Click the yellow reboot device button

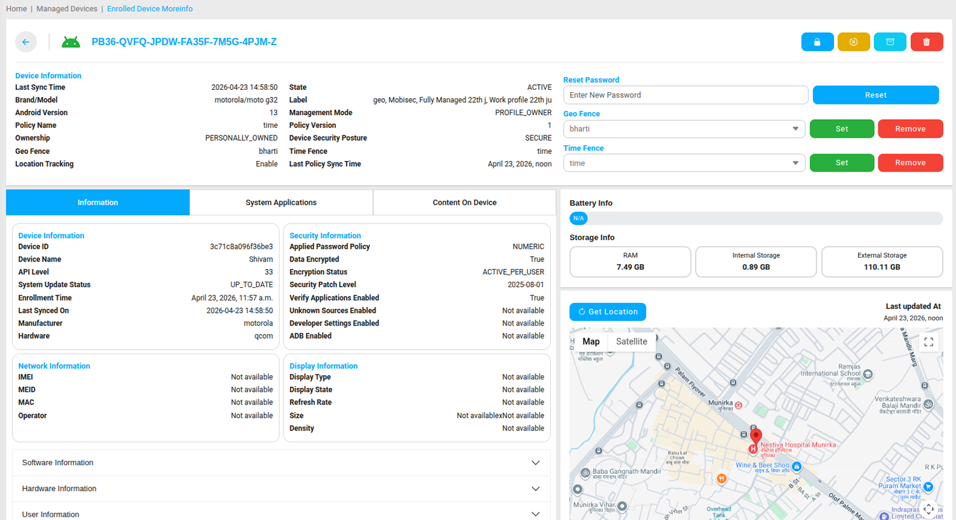click(854, 42)
